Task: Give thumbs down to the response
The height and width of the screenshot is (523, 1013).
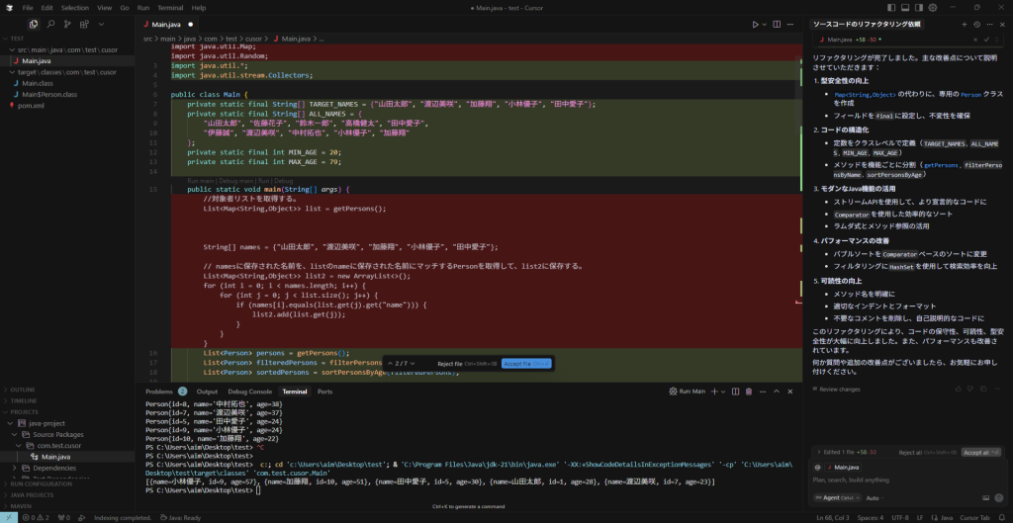Action: click(970, 389)
